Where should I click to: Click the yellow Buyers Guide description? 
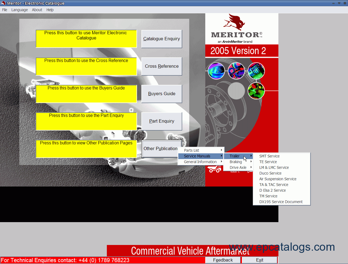click(x=86, y=94)
